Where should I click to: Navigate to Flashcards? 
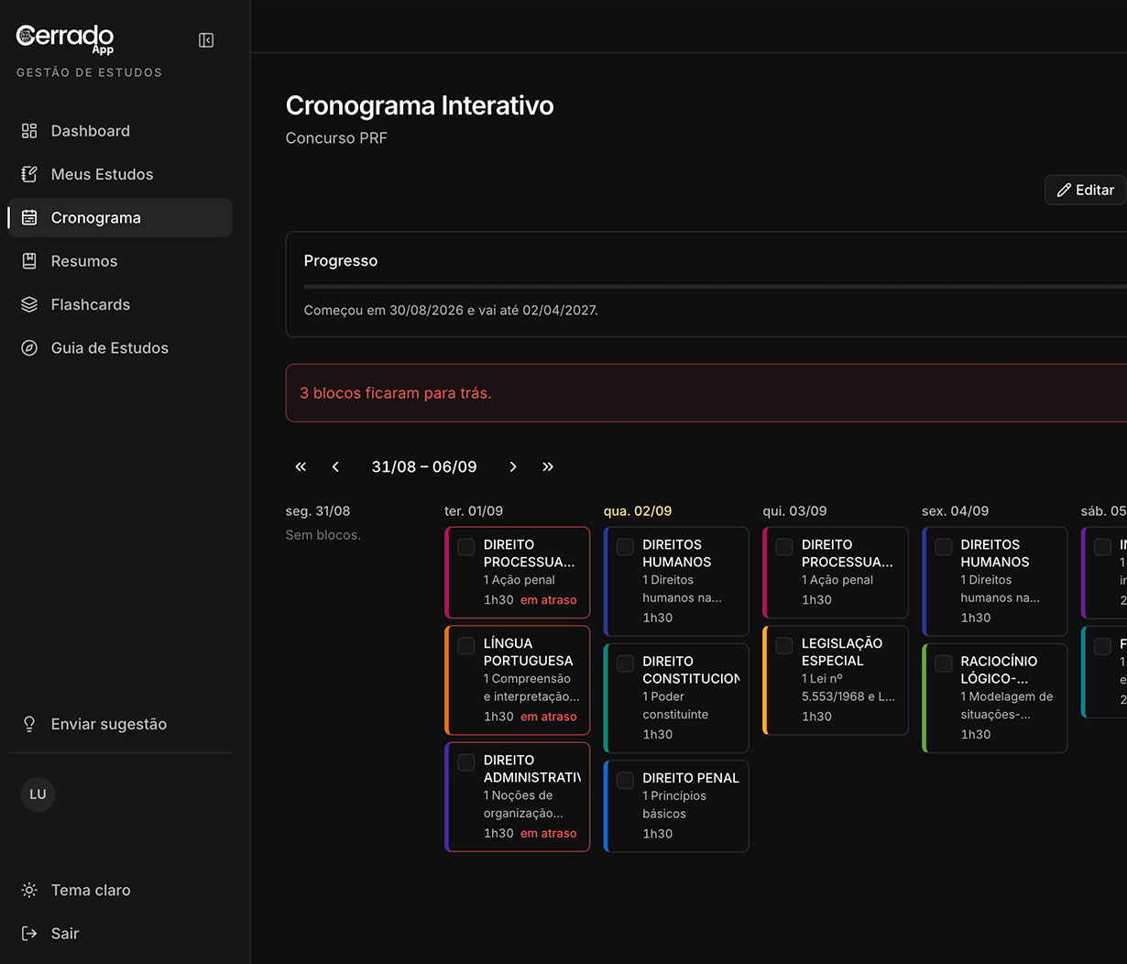coord(120,304)
